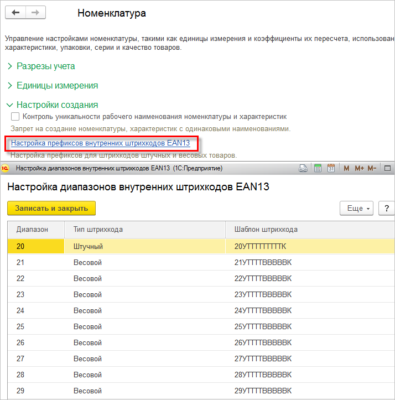Click the M- memory subtract button
This screenshot has width=395, height=400.
(x=372, y=168)
